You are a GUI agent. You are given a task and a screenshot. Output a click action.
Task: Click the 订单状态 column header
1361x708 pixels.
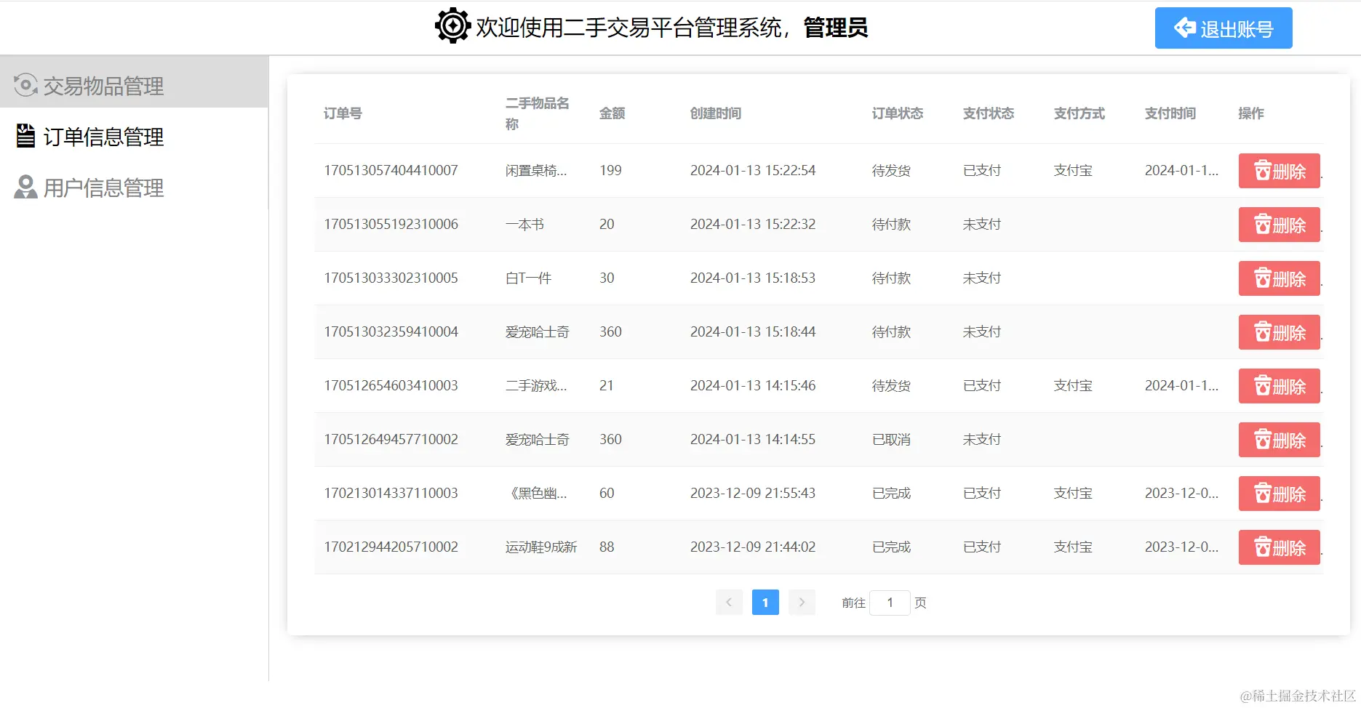point(898,113)
